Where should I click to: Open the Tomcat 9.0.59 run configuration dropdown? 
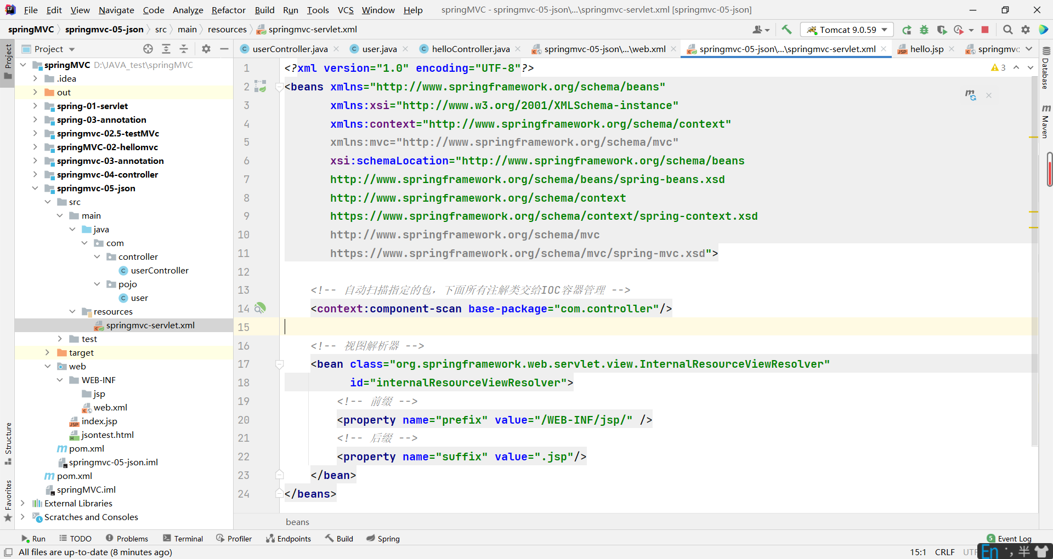(847, 30)
